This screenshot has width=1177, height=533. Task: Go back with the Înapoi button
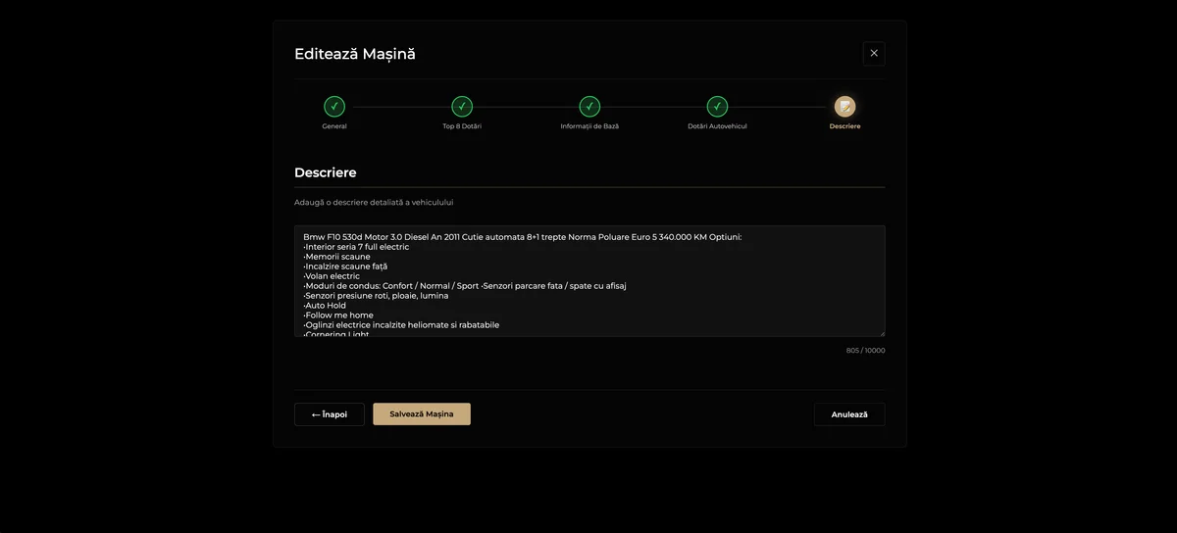[x=330, y=414]
